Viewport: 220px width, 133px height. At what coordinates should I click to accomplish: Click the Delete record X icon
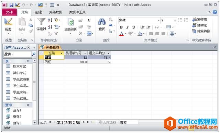tap(80, 33)
